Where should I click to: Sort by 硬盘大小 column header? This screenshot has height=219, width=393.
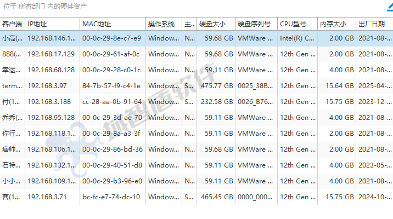pyautogui.click(x=212, y=24)
